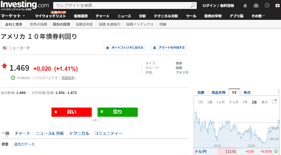Open マイウォッチリスト in navigation
The image size is (281, 155).
(50, 16)
